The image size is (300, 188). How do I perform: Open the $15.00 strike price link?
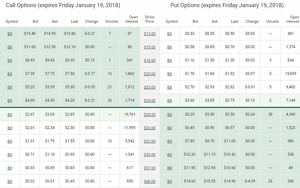(150, 47)
